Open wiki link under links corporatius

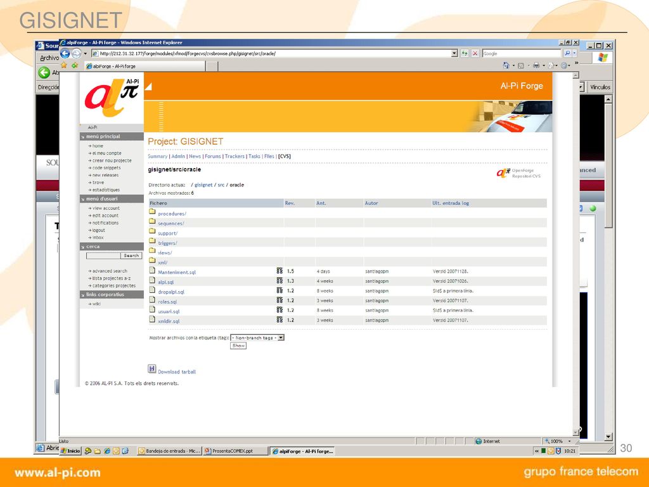click(x=96, y=304)
